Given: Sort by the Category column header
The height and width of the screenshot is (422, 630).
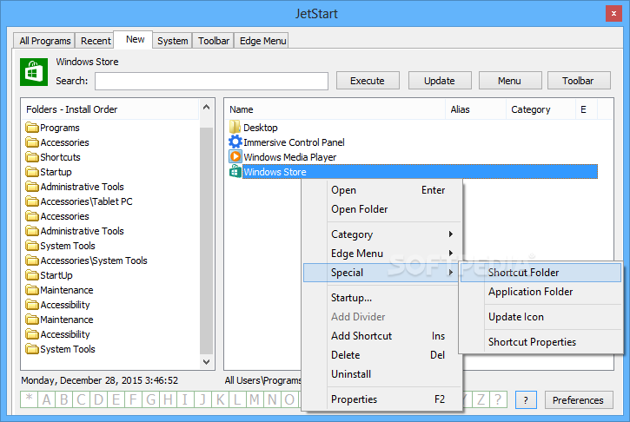Looking at the screenshot, I should (540, 109).
